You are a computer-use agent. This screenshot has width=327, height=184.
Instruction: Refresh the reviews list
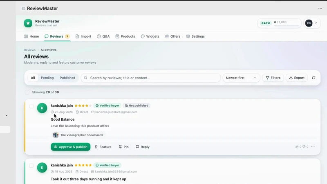point(314,78)
